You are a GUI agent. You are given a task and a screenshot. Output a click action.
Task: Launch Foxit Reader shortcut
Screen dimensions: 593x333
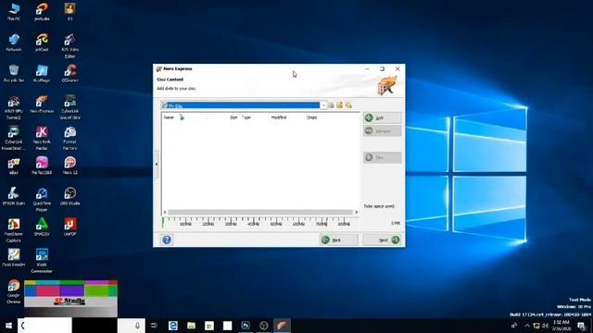tap(14, 258)
